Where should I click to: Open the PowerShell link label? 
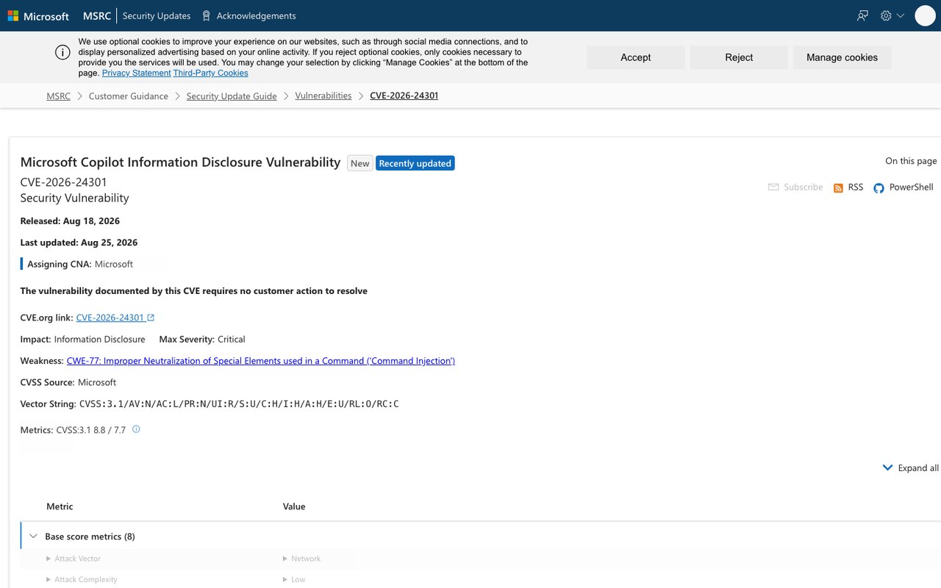click(911, 187)
